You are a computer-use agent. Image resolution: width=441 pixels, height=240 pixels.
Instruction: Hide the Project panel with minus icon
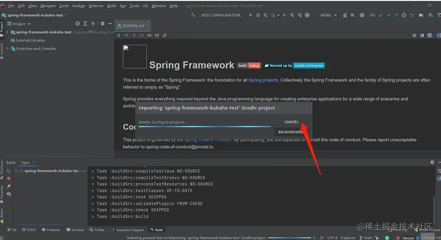(x=110, y=24)
